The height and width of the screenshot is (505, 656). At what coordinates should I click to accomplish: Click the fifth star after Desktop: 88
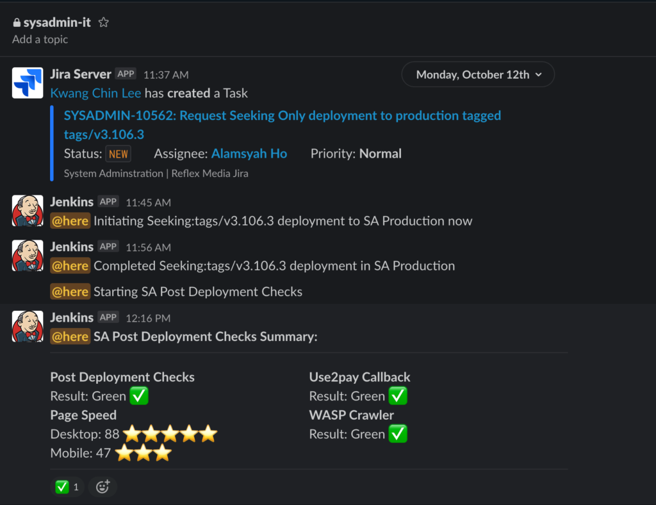tap(208, 433)
